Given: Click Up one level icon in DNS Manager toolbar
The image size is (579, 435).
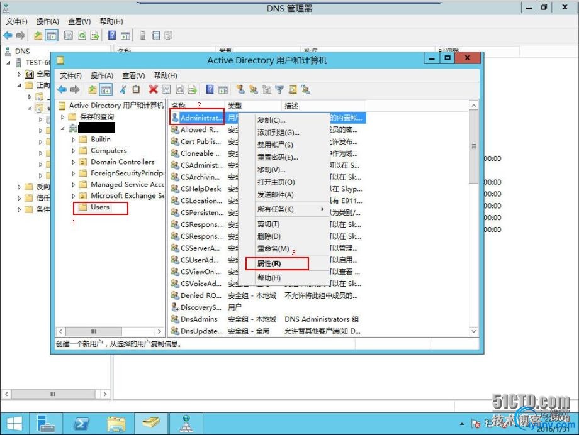Looking at the screenshot, I should point(38,35).
